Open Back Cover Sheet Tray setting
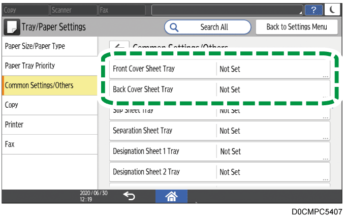Screen dimensions: 345x217 [219, 89]
